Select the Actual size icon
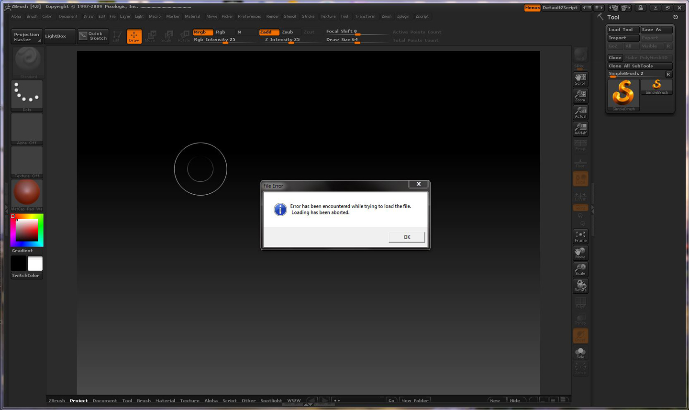The width and height of the screenshot is (689, 410). point(580,111)
